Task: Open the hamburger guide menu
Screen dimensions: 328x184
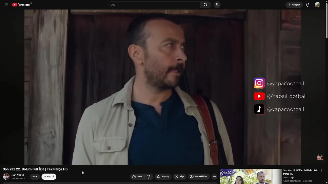Action: click(6, 5)
